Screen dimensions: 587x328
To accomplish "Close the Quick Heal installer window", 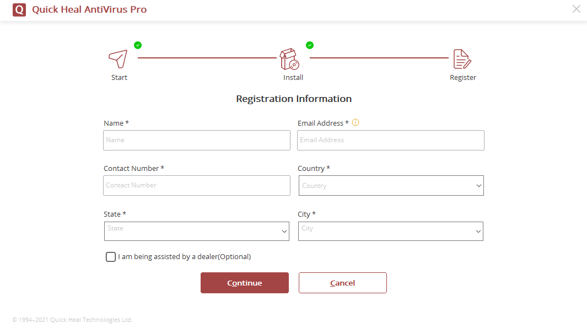I will click(x=577, y=9).
